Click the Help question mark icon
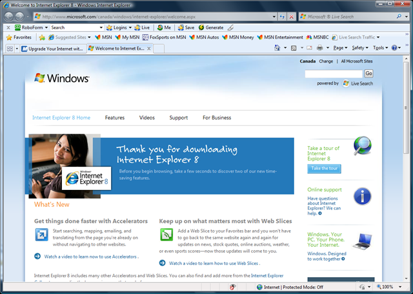This screenshot has height=294, width=413. pos(394,48)
